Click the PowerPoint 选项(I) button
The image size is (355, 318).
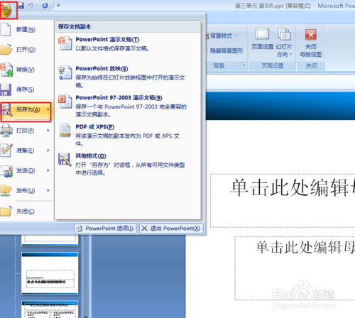(105, 229)
